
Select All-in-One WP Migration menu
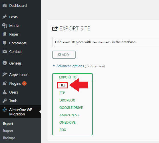tap(21, 112)
